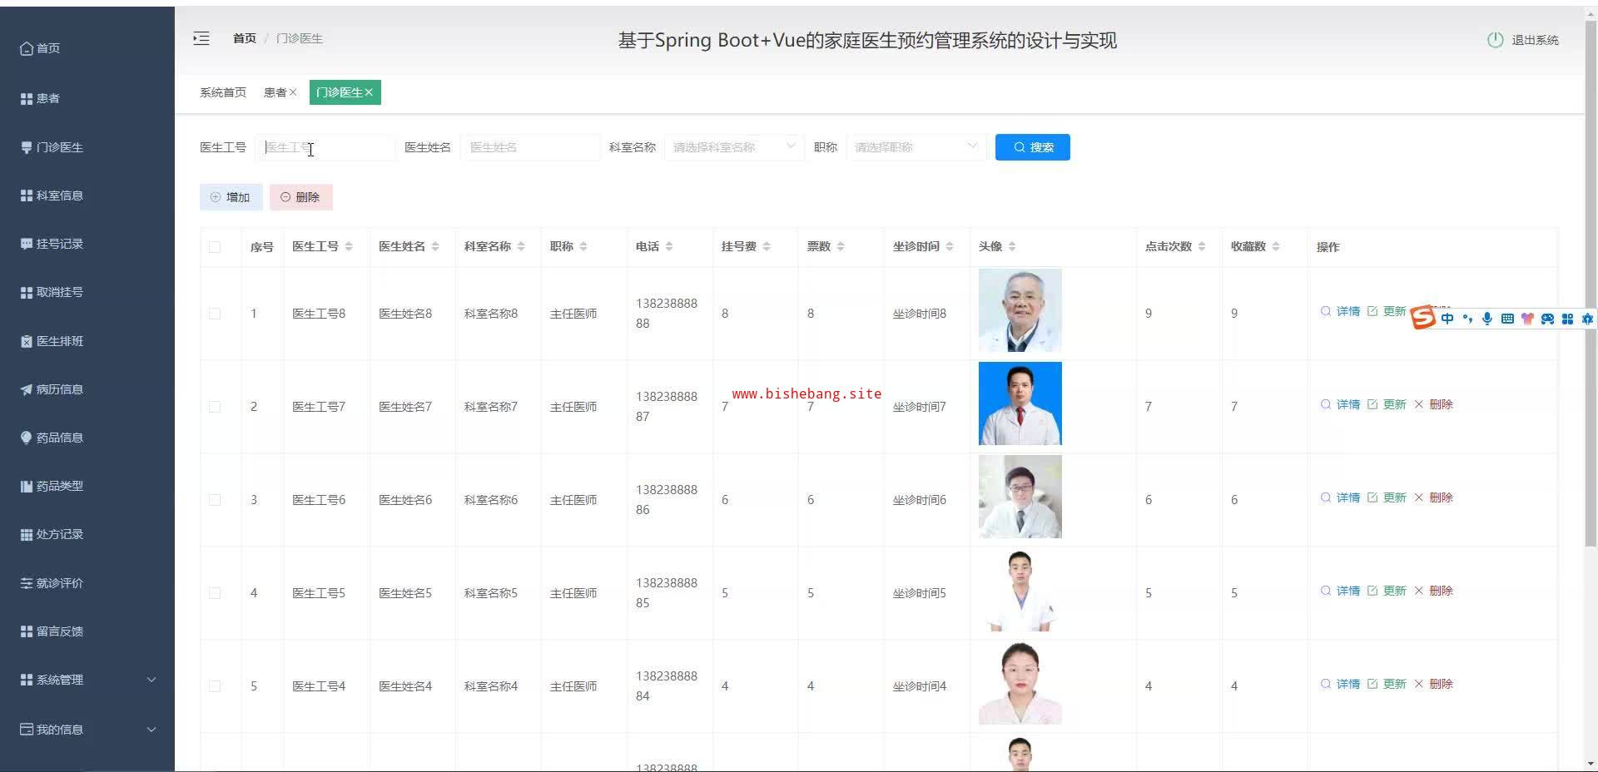Open the 职称 filter dropdown
Viewport: 1598px width, 772px height.
[x=916, y=147]
